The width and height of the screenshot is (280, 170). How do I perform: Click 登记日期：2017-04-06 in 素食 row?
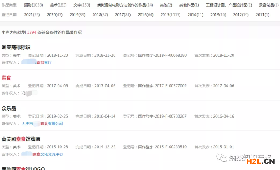click(x=48, y=86)
